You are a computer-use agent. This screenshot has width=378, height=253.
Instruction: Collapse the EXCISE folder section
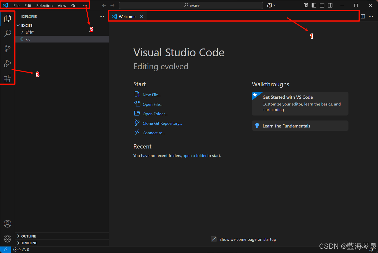click(18, 25)
